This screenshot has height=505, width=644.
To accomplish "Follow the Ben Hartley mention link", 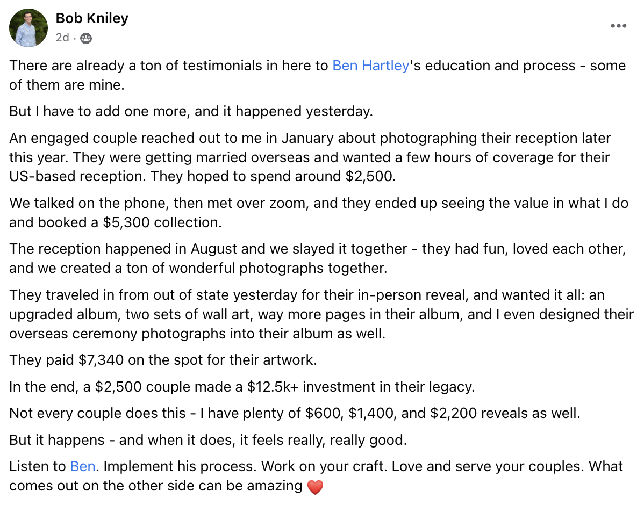I will pyautogui.click(x=371, y=66).
